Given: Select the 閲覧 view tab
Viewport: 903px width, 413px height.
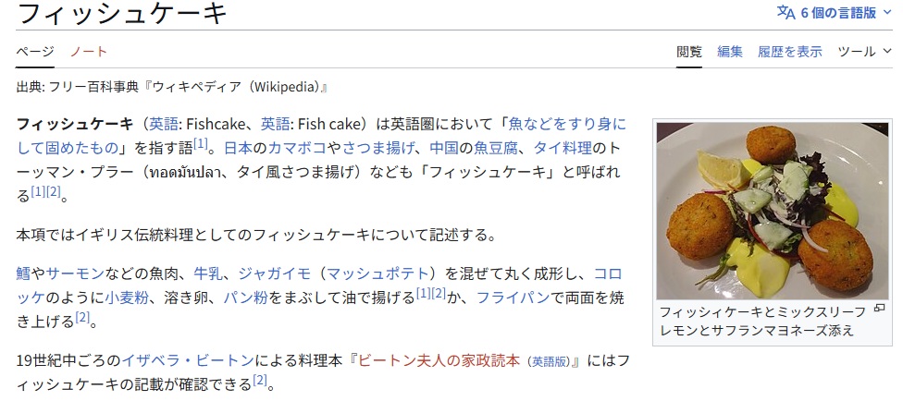Looking at the screenshot, I should coord(689,52).
